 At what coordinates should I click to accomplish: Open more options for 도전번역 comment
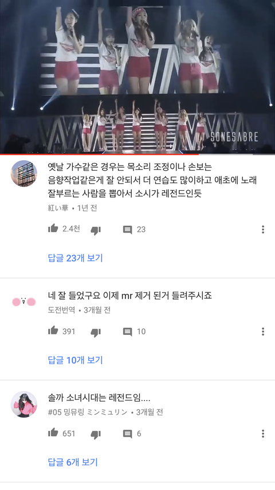(x=263, y=331)
